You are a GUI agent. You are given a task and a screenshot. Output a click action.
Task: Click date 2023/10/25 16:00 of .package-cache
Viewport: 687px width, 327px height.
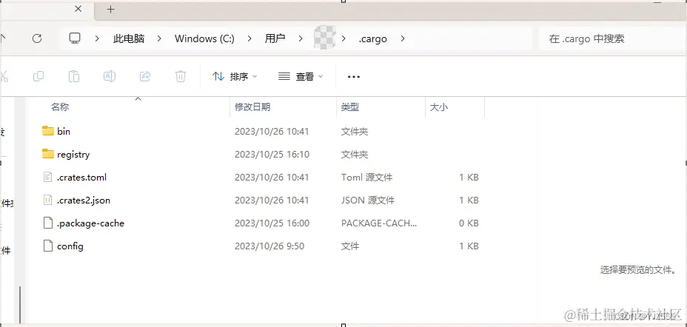point(272,223)
